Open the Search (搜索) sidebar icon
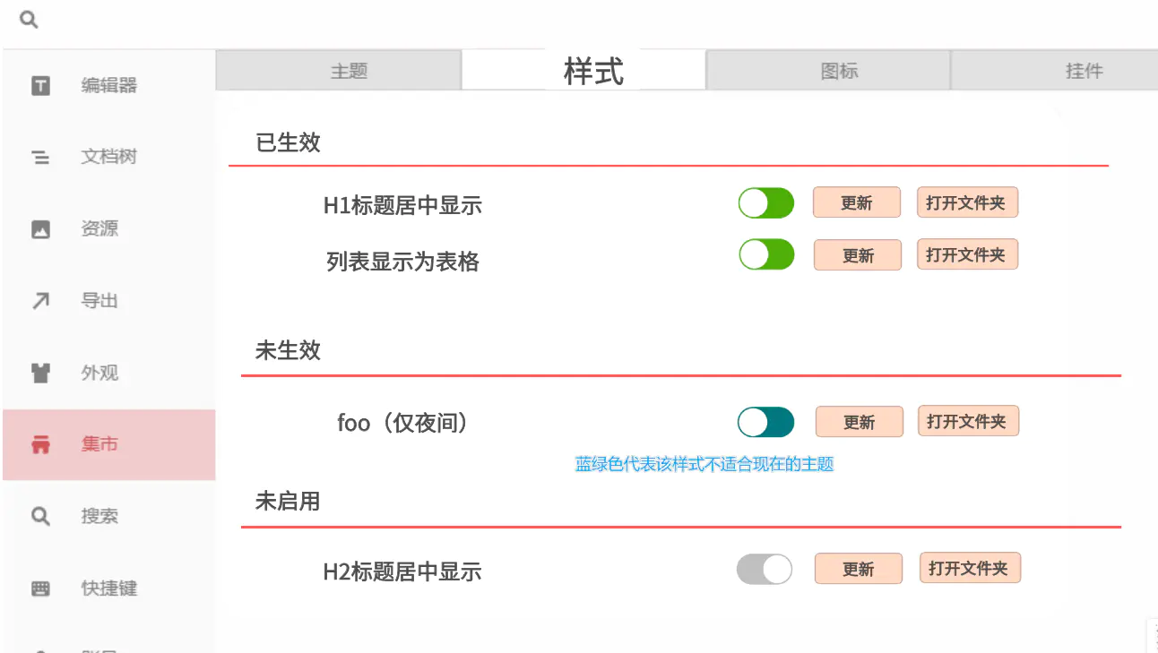 [x=40, y=517]
